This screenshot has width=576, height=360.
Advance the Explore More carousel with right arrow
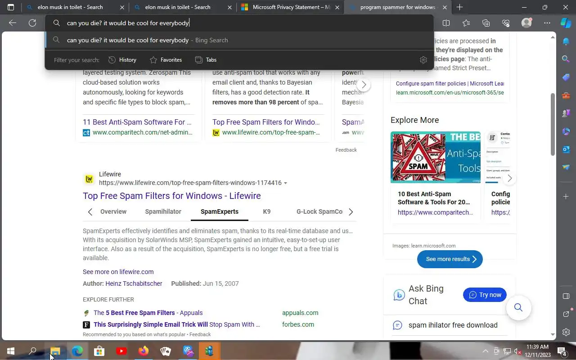pos(509,178)
